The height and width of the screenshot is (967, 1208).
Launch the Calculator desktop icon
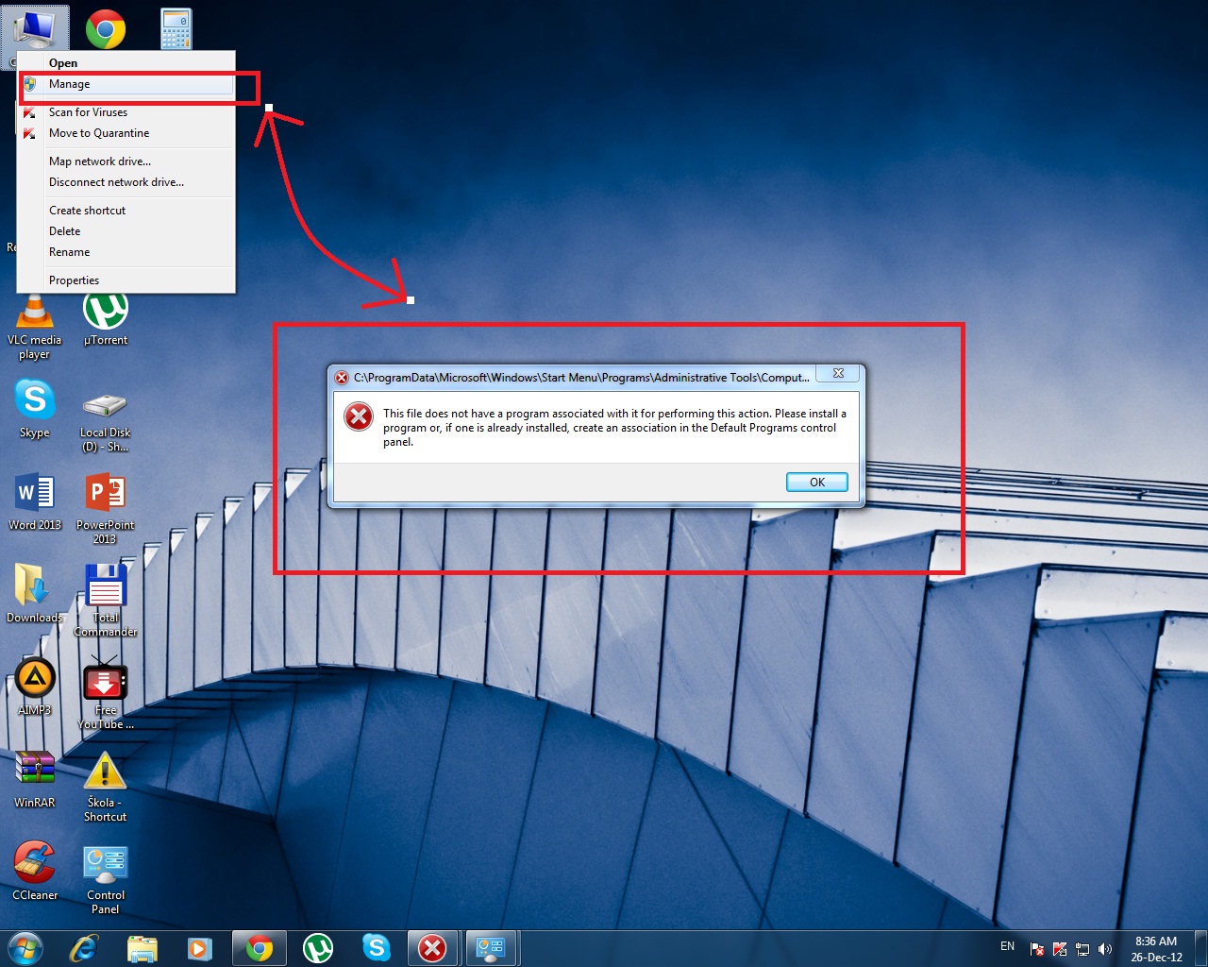(176, 29)
